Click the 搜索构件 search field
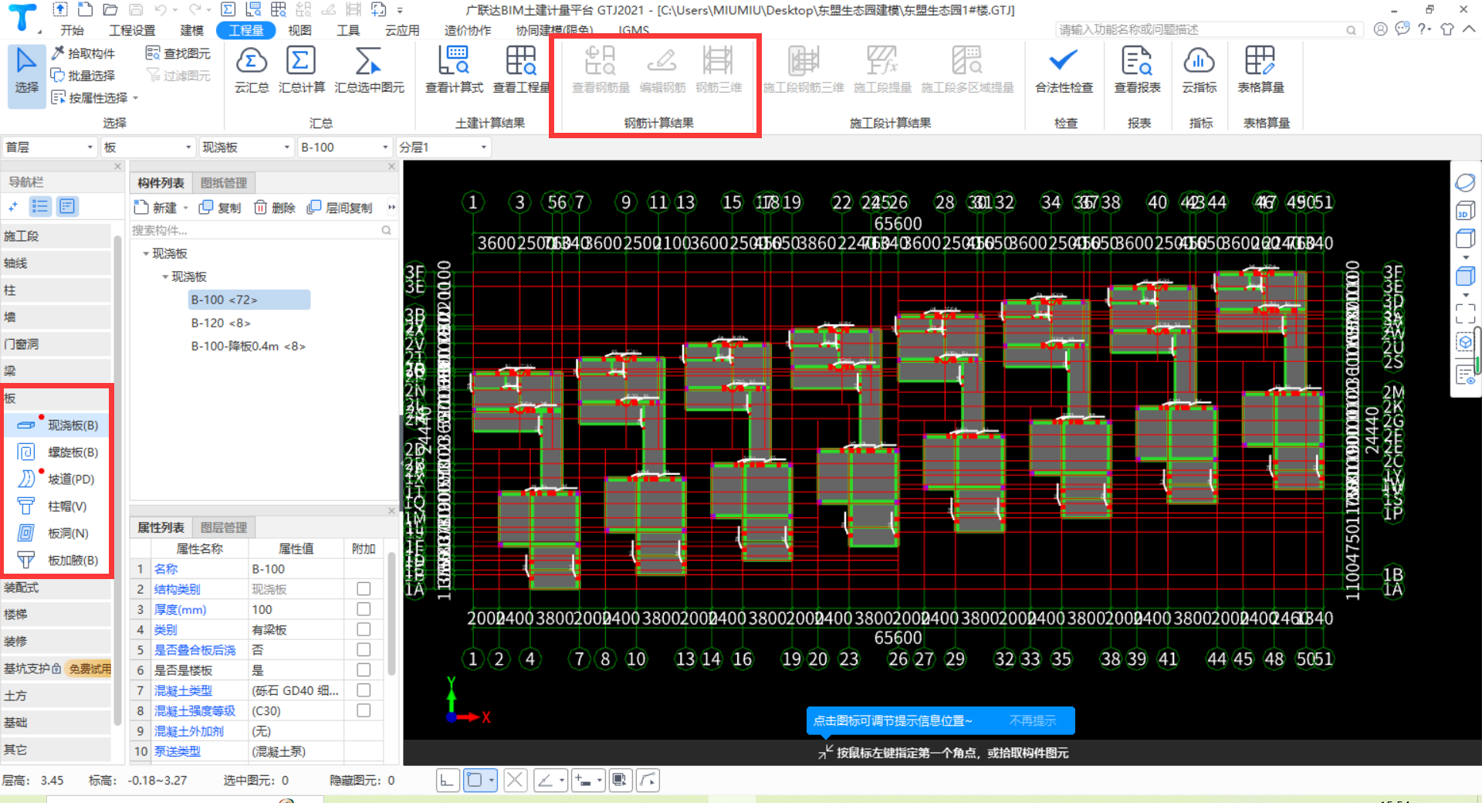Viewport: 1482px width, 803px height. (262, 230)
